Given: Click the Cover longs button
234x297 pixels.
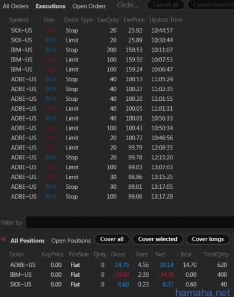Looking at the screenshot, I should [x=208, y=239].
